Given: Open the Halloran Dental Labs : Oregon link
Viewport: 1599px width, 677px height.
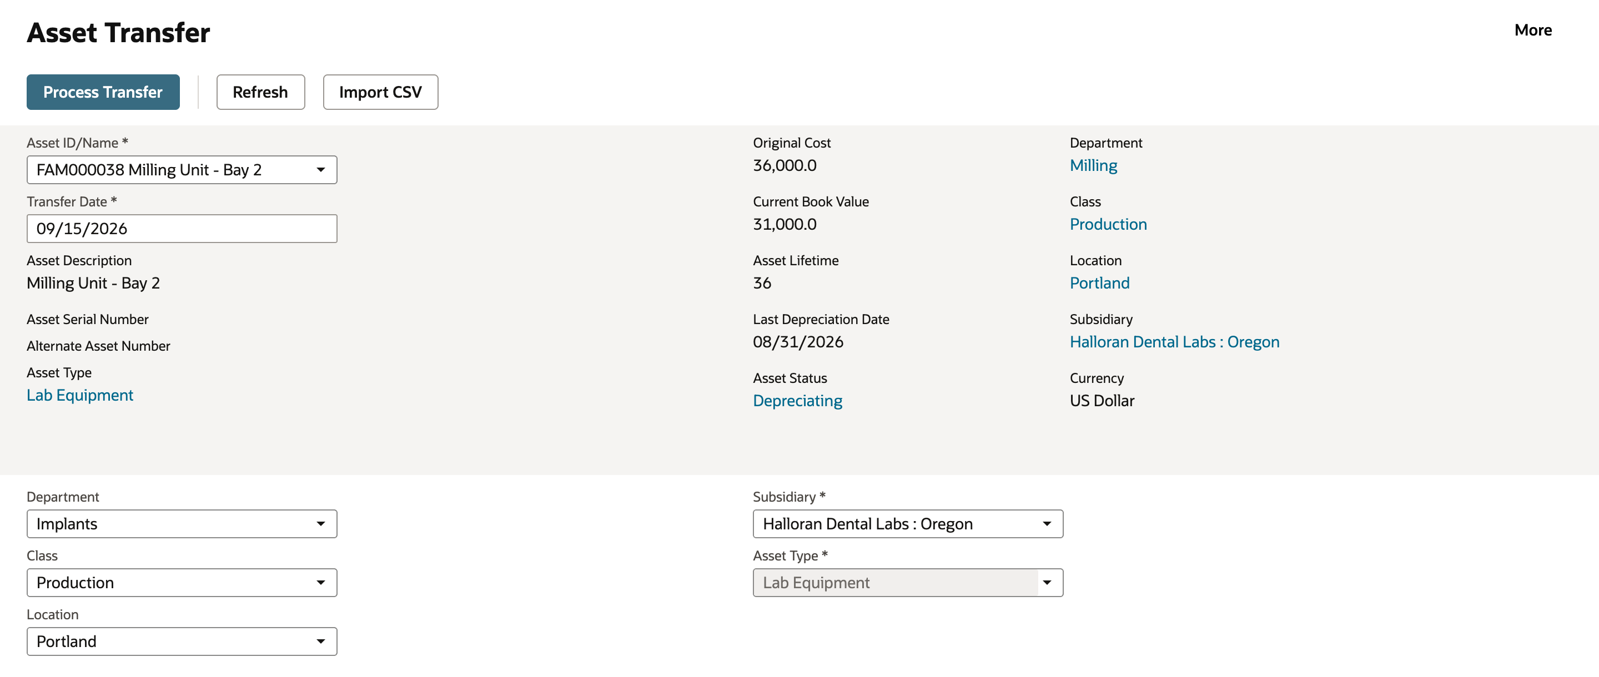Looking at the screenshot, I should 1174,342.
